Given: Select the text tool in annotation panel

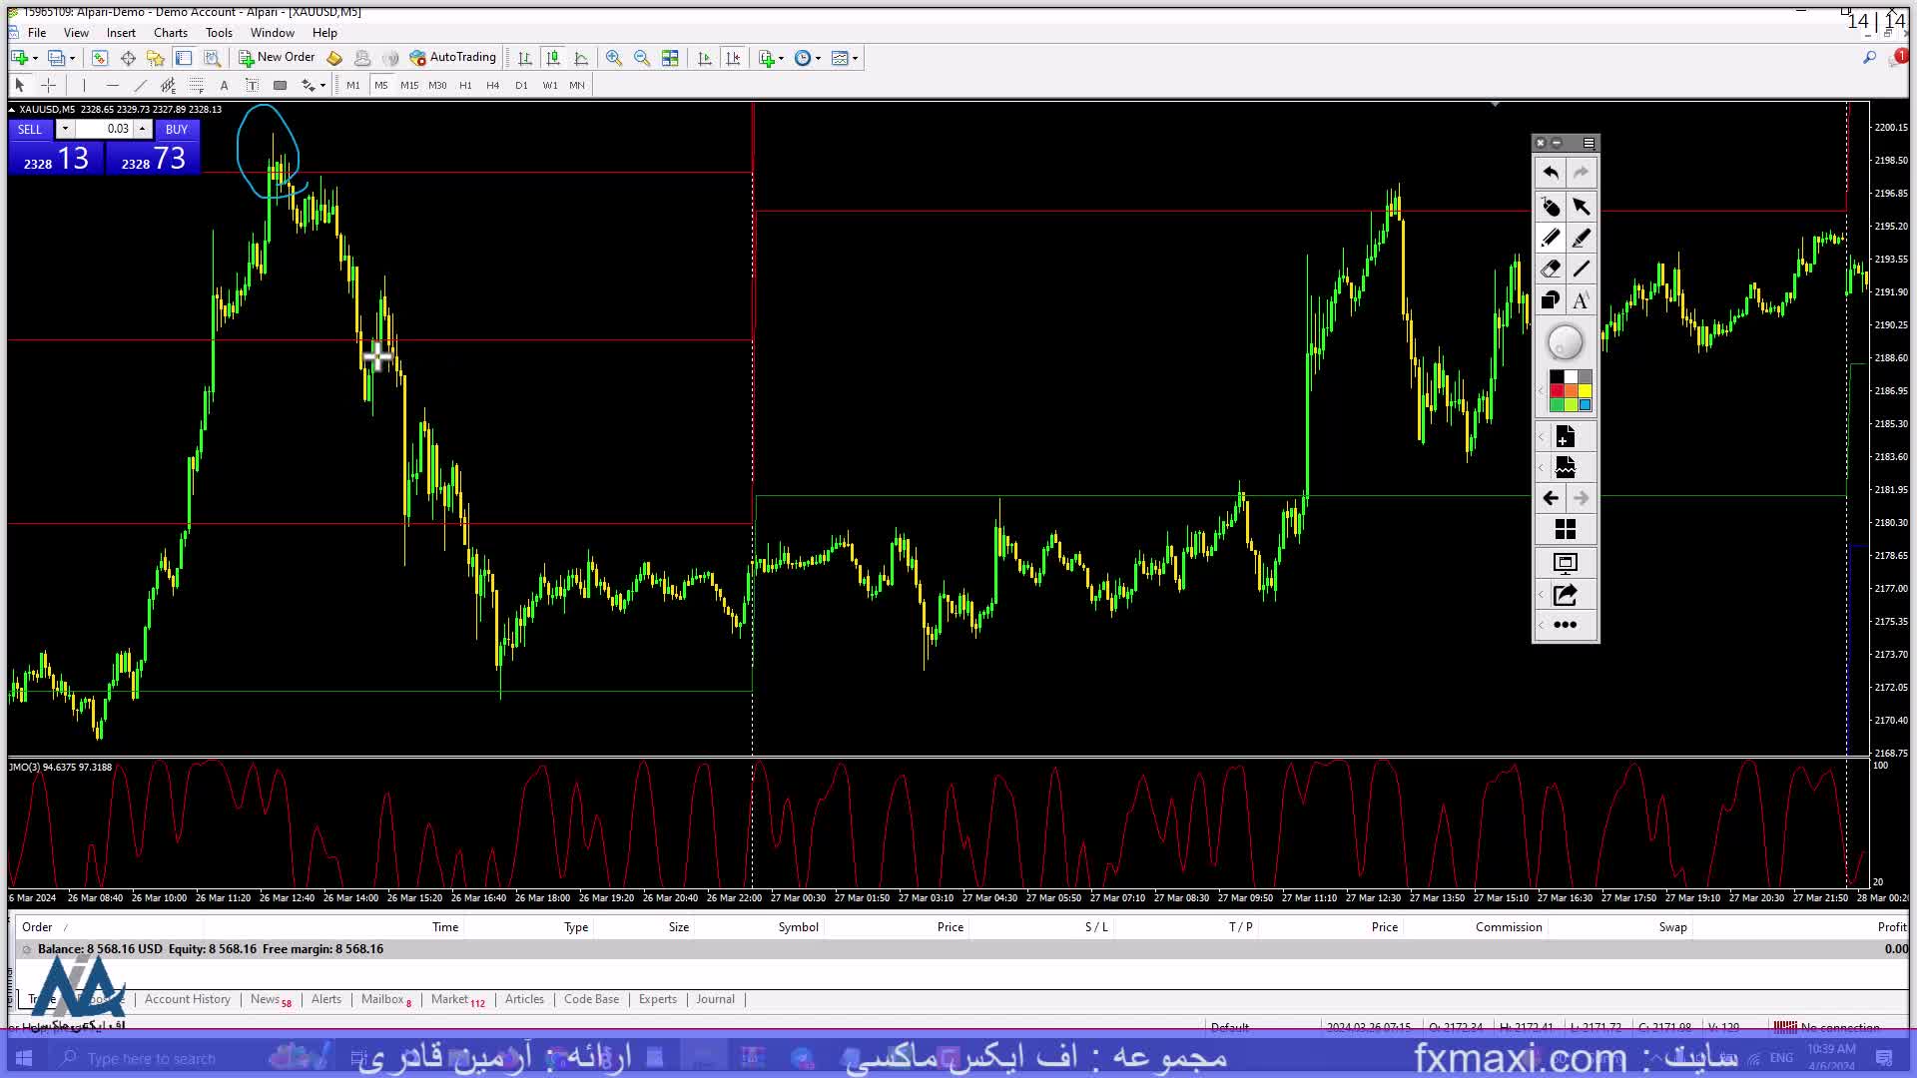Looking at the screenshot, I should pyautogui.click(x=1581, y=299).
